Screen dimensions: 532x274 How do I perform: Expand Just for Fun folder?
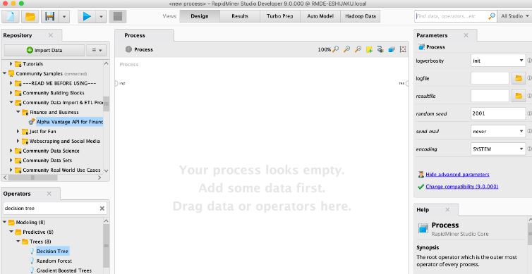(x=18, y=132)
